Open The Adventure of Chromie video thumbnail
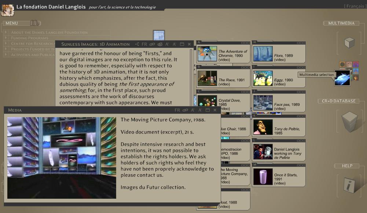 coord(207,54)
